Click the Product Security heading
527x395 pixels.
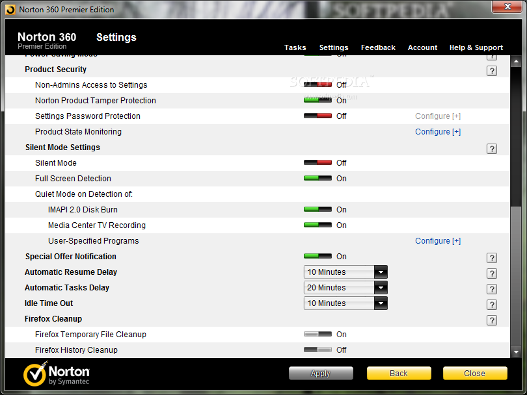click(55, 69)
